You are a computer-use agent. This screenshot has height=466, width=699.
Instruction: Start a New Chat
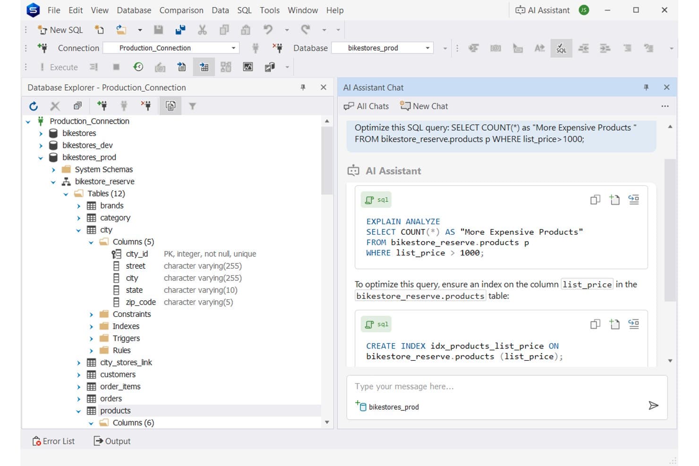tap(424, 106)
